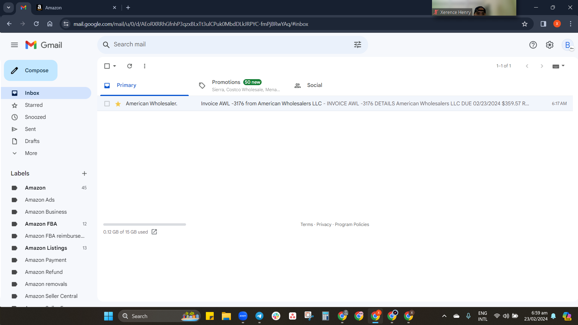Open the Inbox folder

point(46,93)
